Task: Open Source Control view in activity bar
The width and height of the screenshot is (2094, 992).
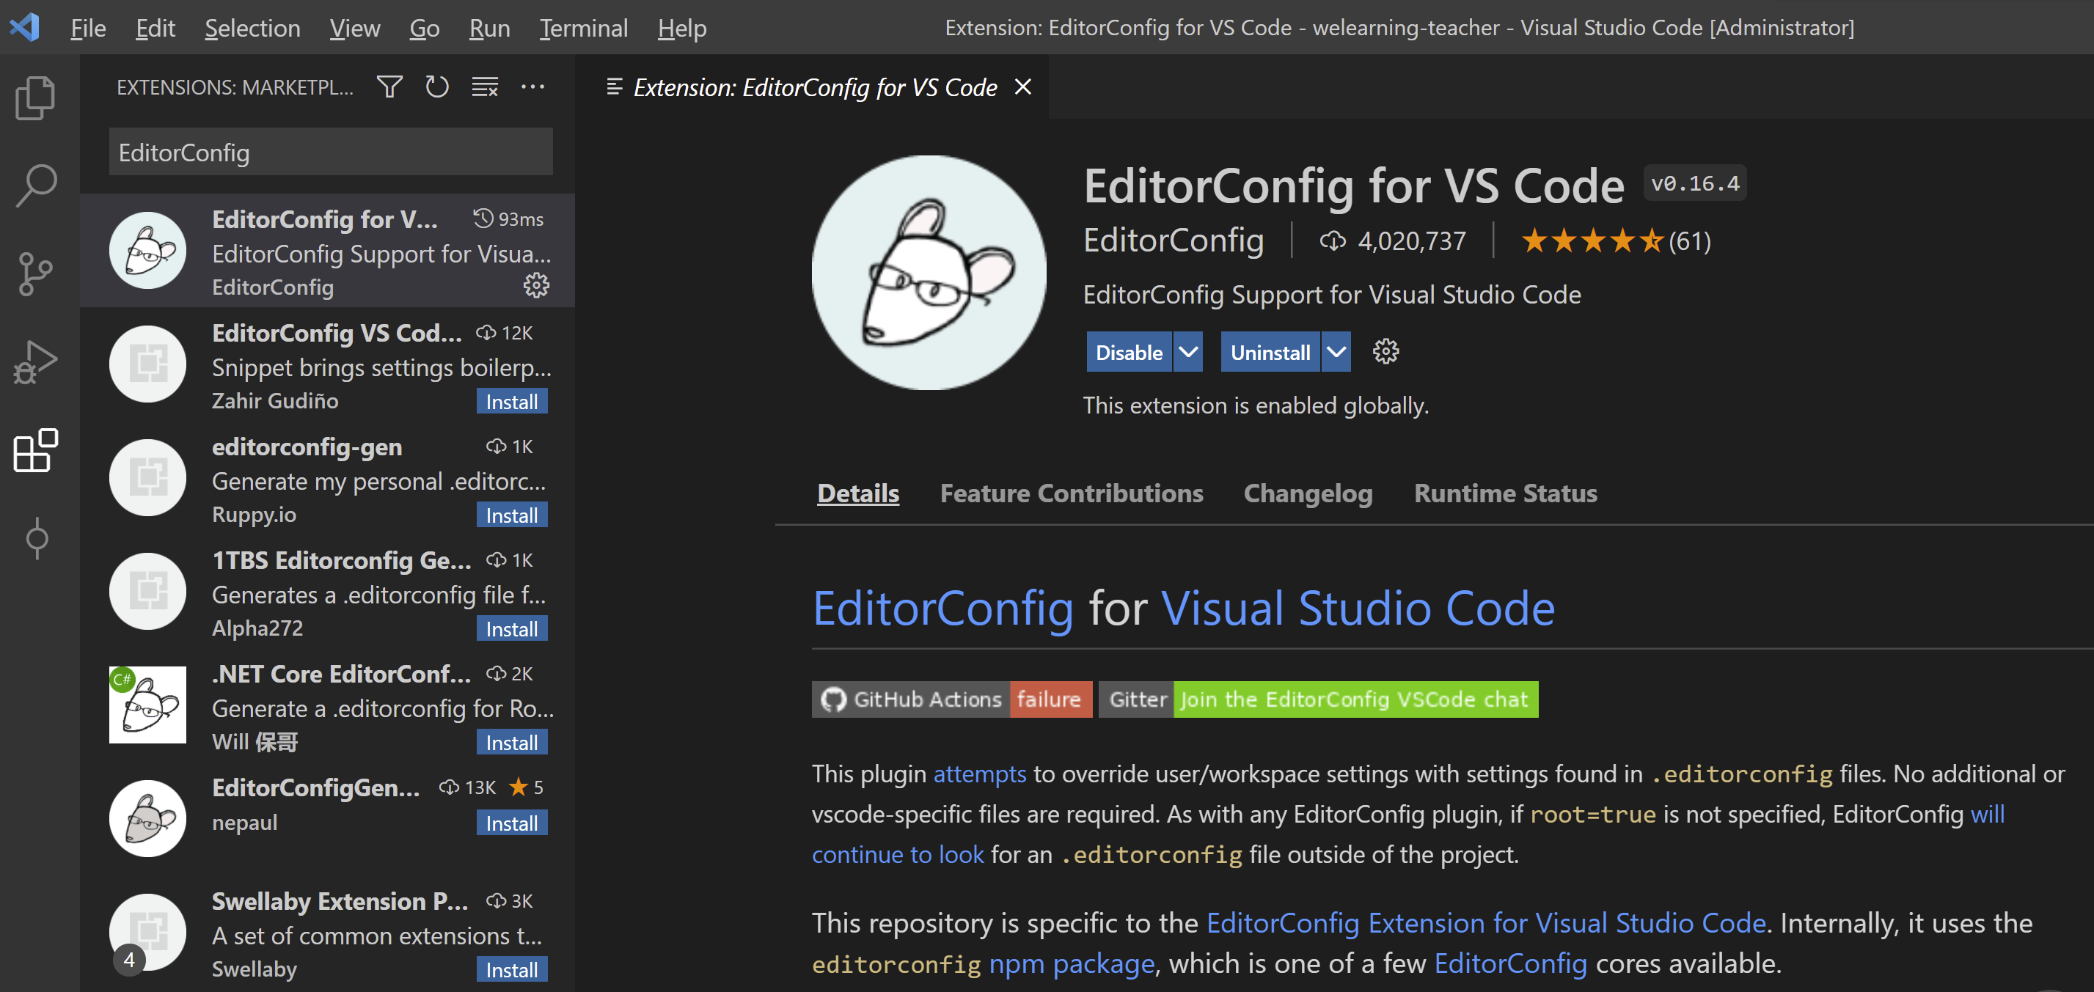Action: point(36,273)
